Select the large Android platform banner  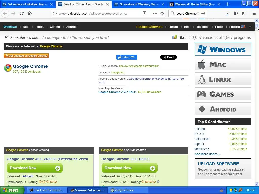click(x=223, y=109)
